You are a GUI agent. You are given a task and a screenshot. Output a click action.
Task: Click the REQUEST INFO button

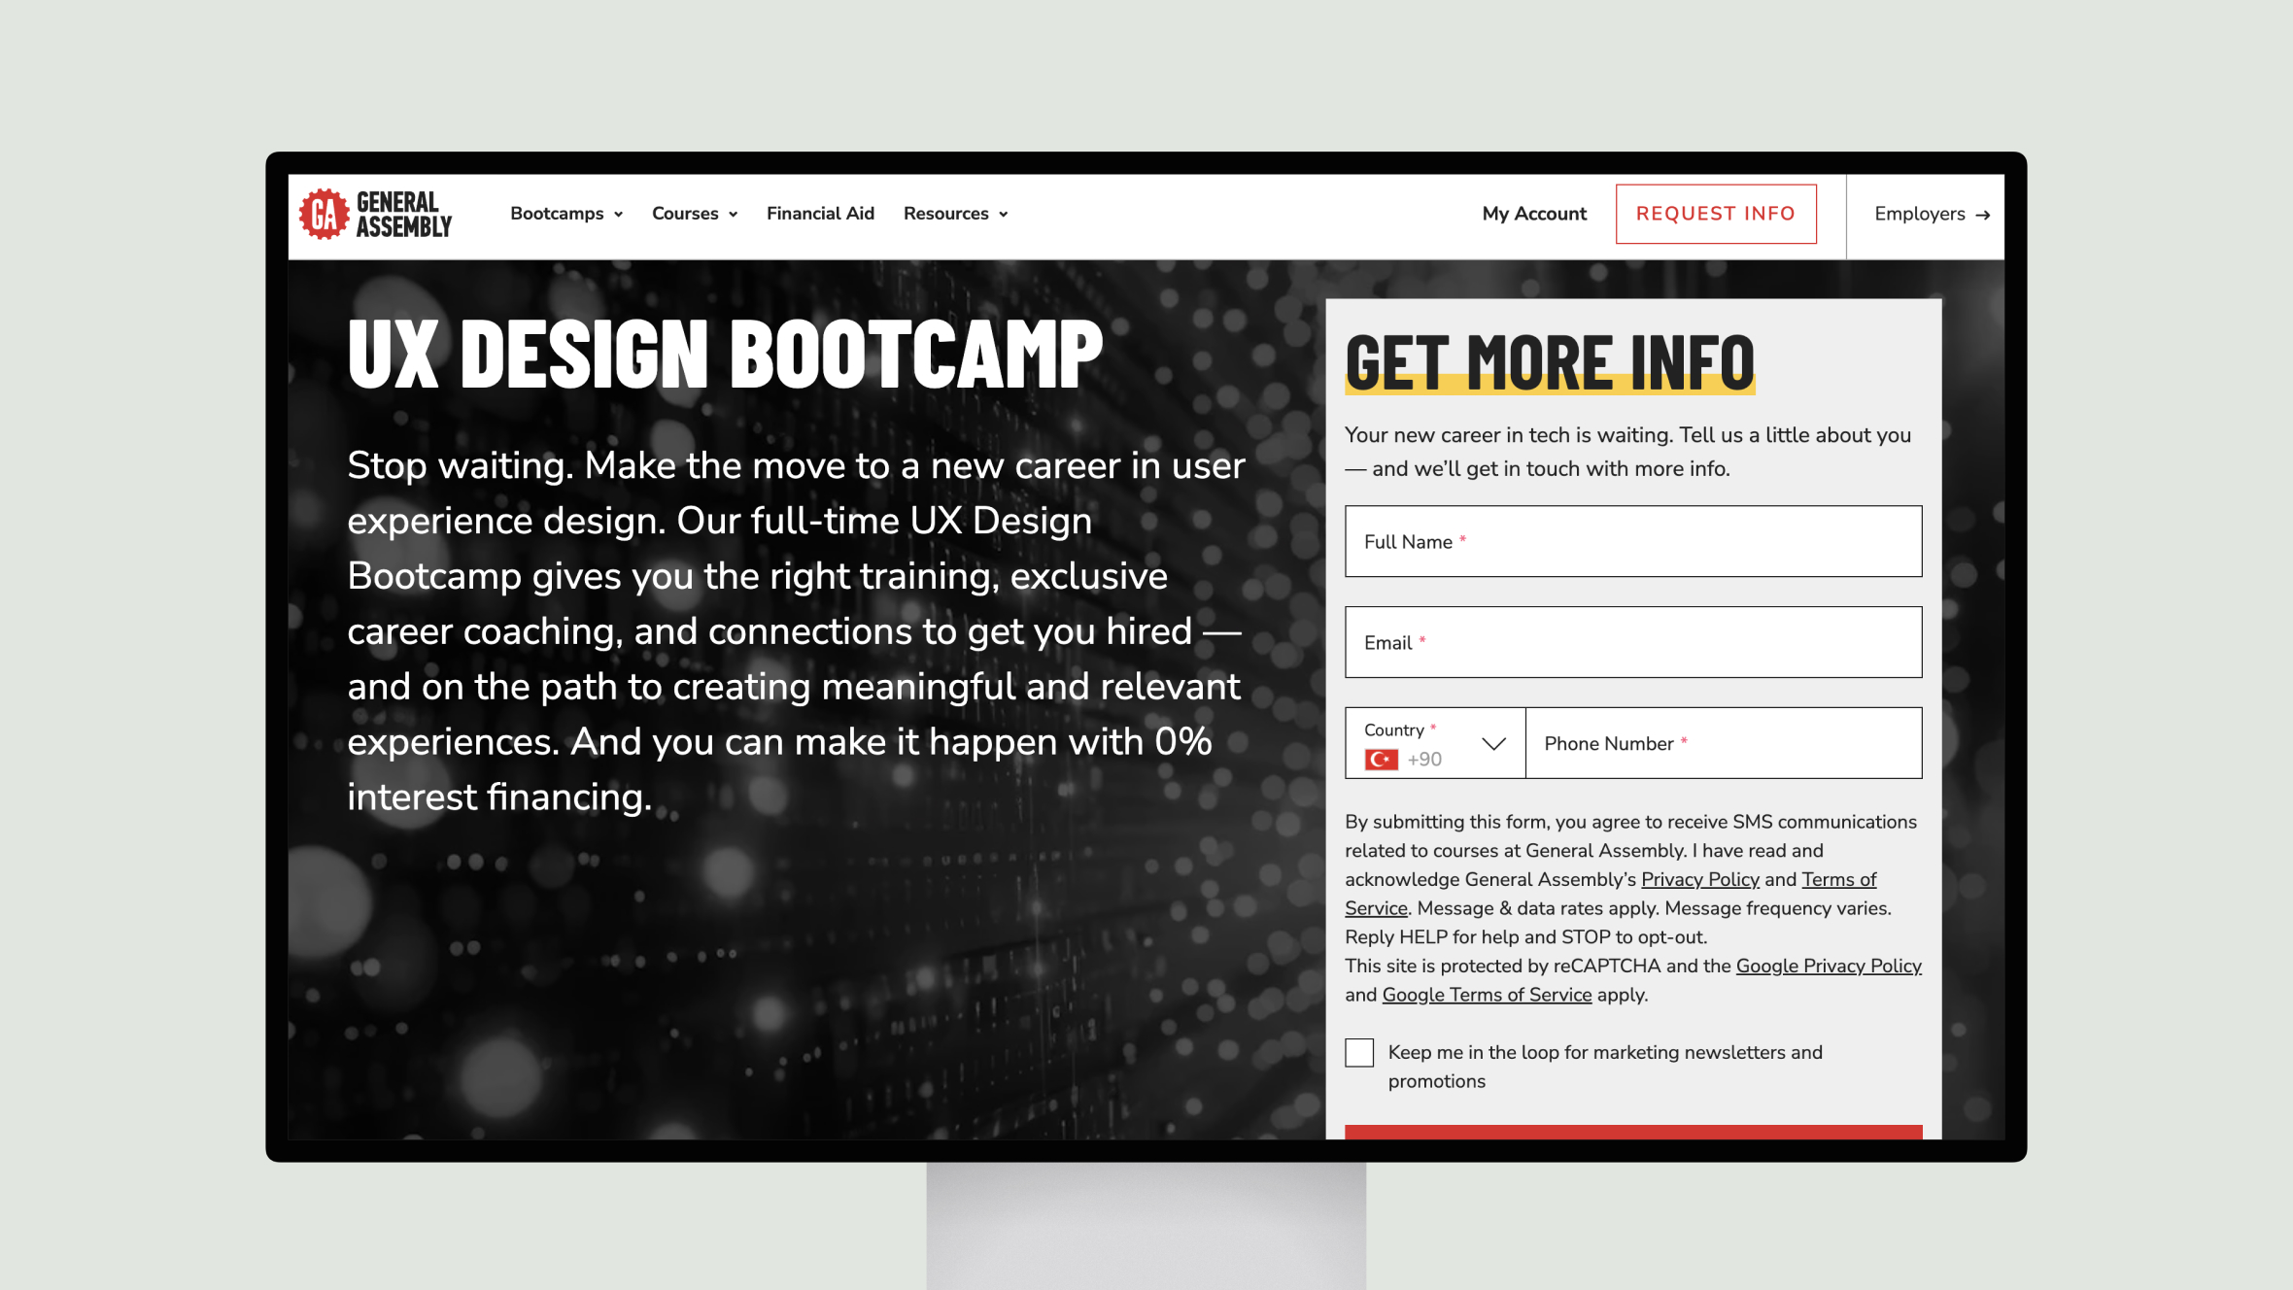1715,213
